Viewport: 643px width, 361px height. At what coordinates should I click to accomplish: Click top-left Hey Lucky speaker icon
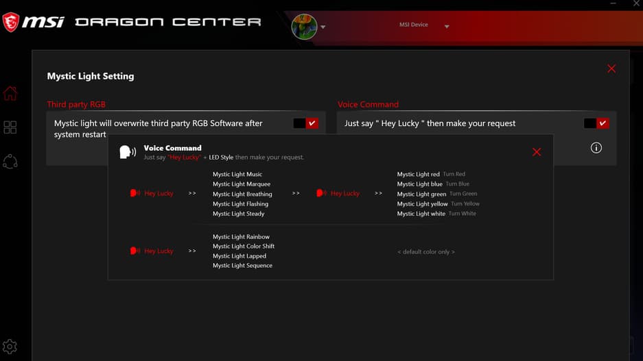tap(135, 192)
